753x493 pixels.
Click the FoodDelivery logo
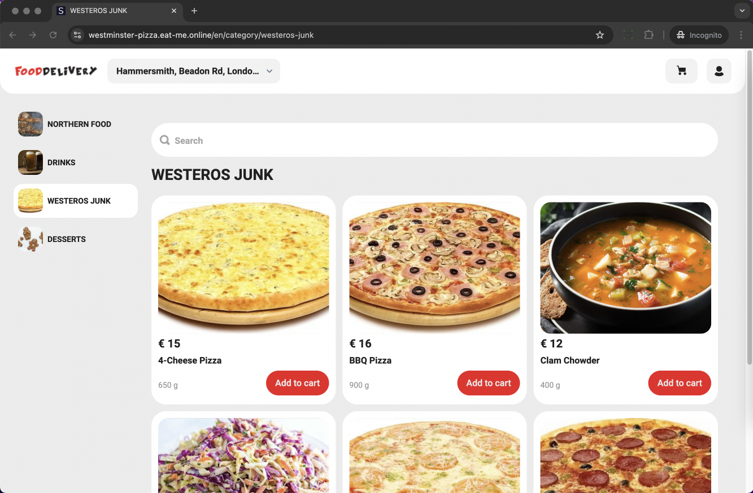tap(56, 71)
